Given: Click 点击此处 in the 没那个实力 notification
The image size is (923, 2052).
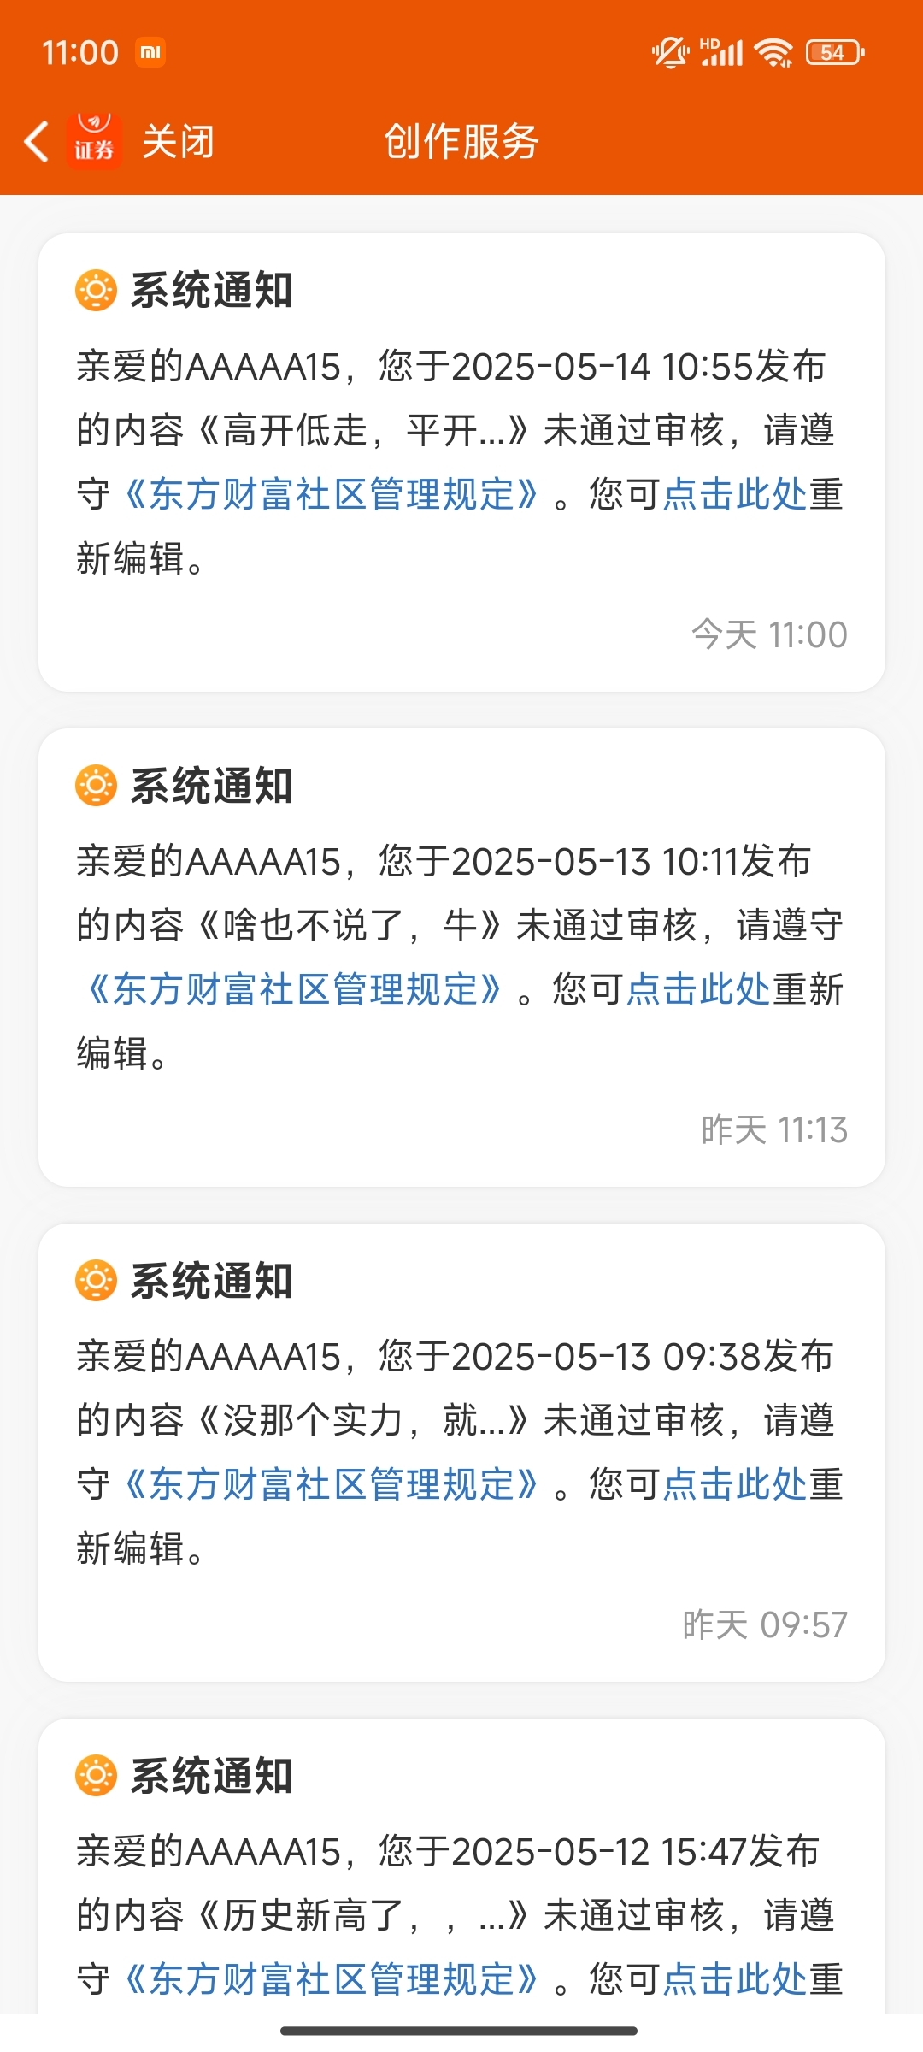Looking at the screenshot, I should click(x=735, y=1484).
